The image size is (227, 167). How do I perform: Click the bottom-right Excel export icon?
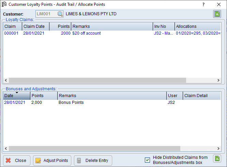click(217, 159)
